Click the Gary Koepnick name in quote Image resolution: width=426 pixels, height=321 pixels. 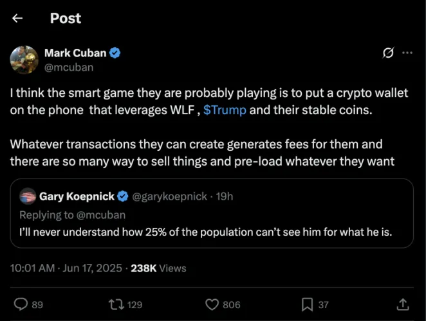point(77,196)
